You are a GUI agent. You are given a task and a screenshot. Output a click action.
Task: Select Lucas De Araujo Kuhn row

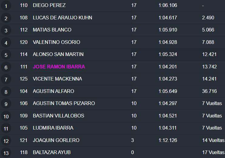62,18
